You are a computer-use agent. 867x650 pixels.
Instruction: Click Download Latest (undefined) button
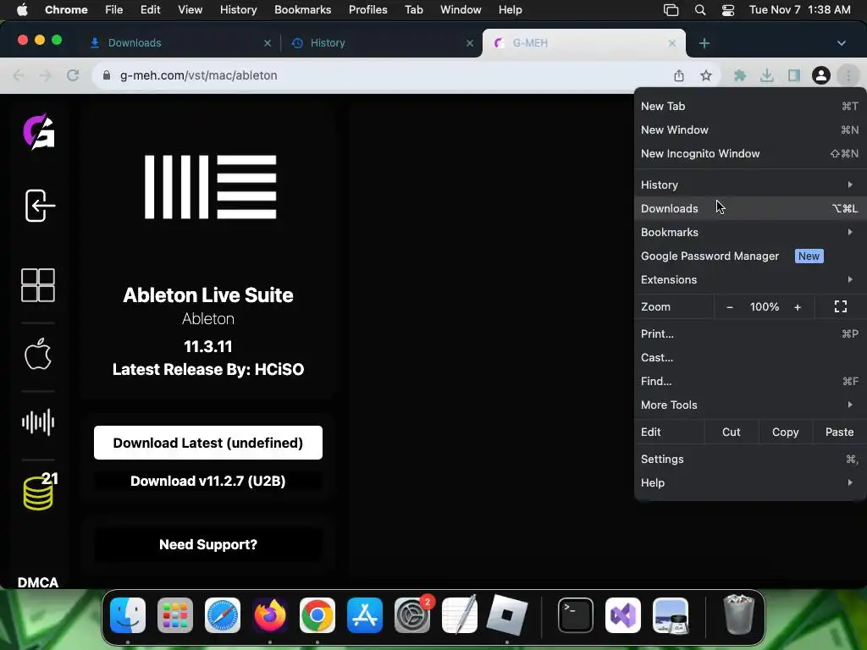(x=208, y=443)
